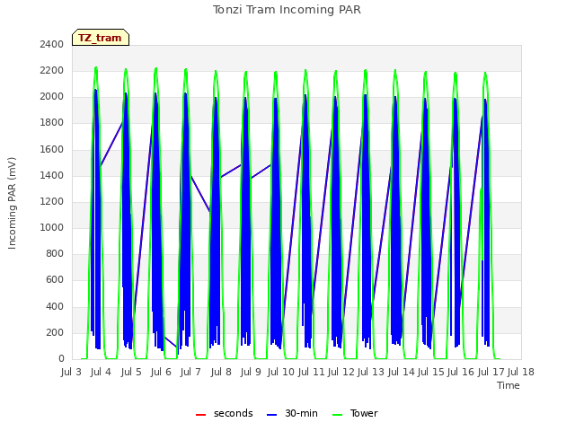
Task: Select the 'Tower' legend label
Action: tap(364, 413)
